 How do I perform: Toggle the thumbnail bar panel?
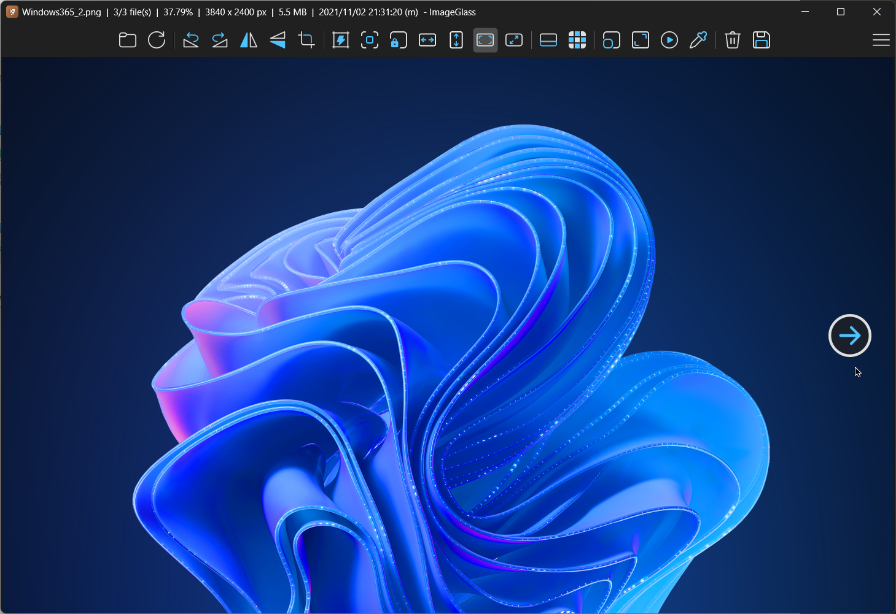548,40
